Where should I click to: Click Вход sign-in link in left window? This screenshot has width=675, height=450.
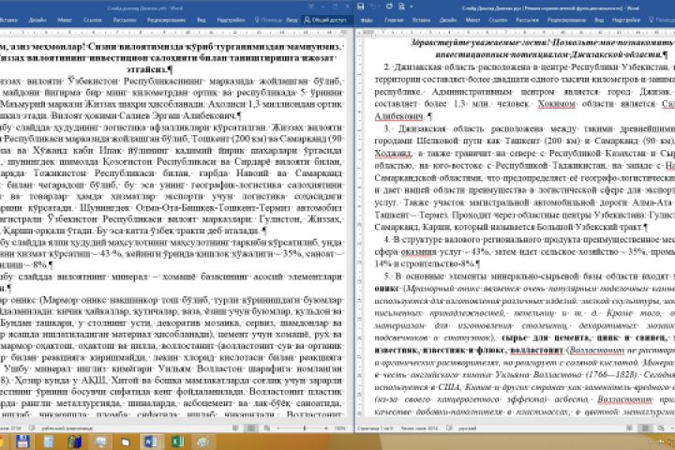point(292,20)
